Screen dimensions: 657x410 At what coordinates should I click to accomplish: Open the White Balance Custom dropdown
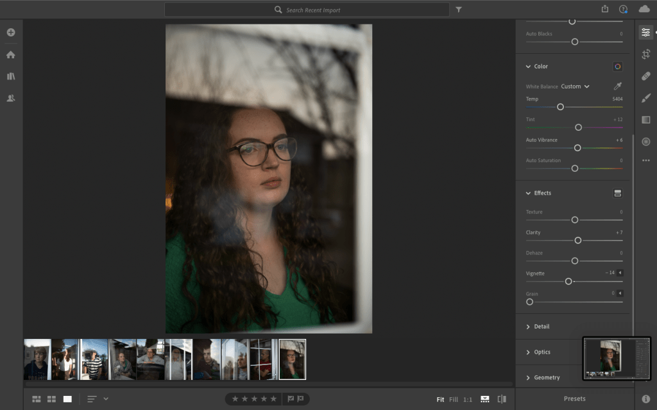point(575,86)
